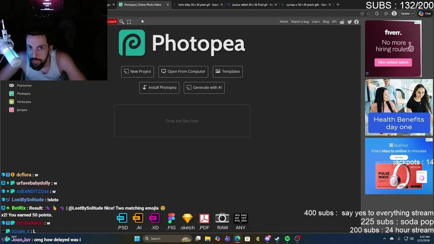Open a new browser tab
434x244 pixels.
pos(338,5)
